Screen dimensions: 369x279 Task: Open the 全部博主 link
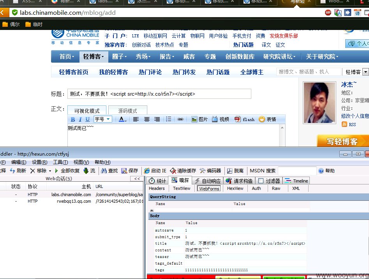coord(252,72)
